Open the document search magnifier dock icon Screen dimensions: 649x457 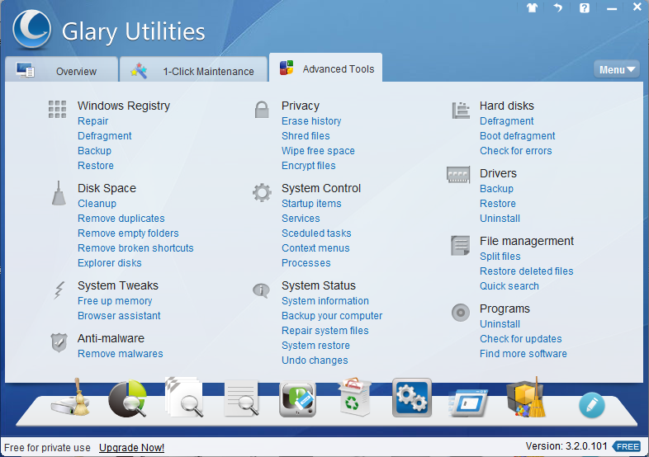pyautogui.click(x=241, y=398)
